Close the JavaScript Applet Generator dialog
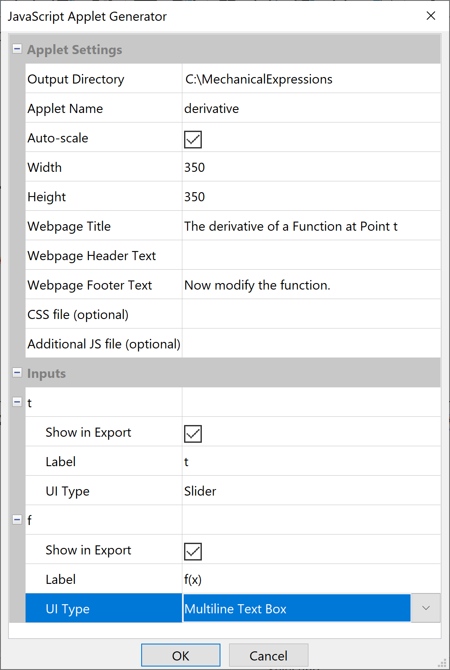This screenshot has height=670, width=450. tap(431, 16)
